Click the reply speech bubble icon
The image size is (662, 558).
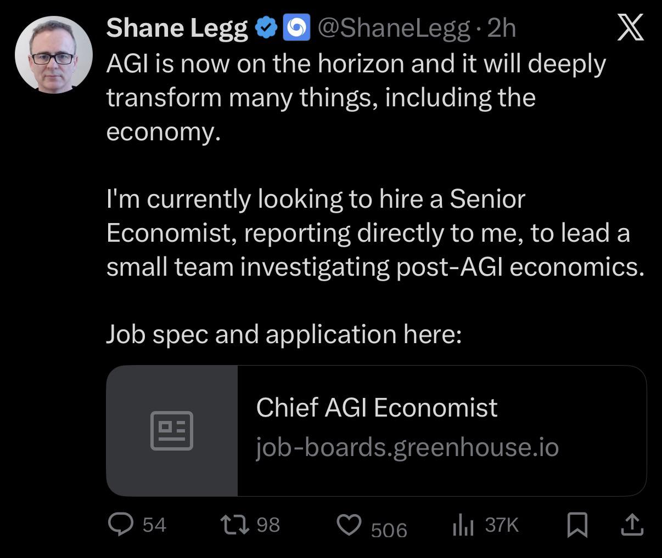click(x=121, y=525)
